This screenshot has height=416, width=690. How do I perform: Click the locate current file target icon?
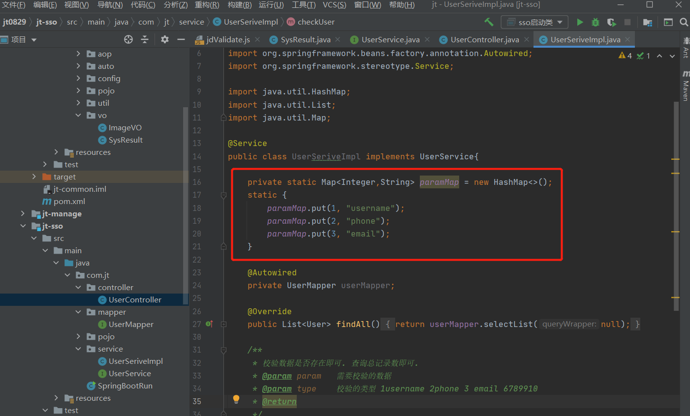click(x=128, y=39)
